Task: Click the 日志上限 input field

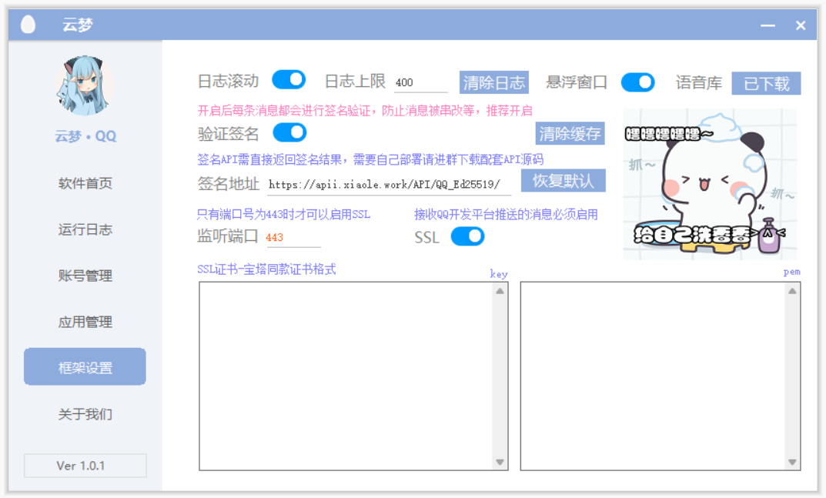Action: (x=420, y=83)
